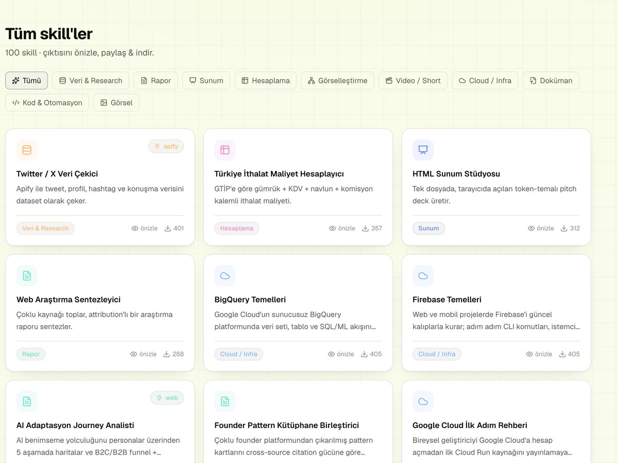The width and height of the screenshot is (618, 463).
Task: Click the cloud icon on Google Cloud İlk Adım Rehberi card
Action: coord(423,401)
